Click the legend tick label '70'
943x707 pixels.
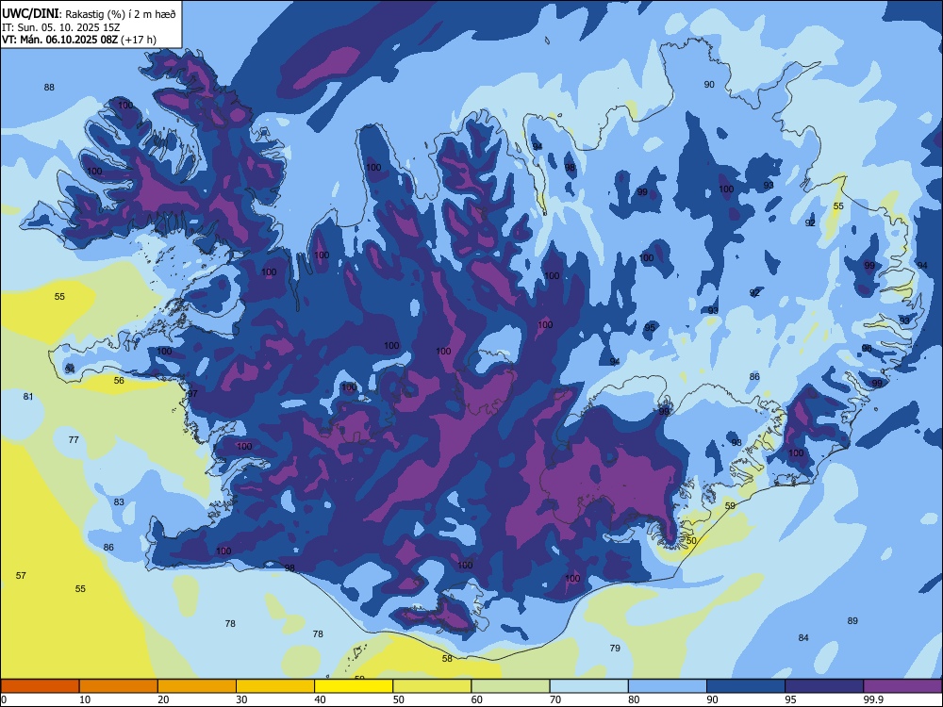(555, 699)
